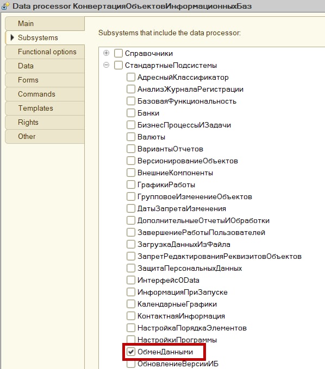
Task: Check ОбновлениеВерсииИБ checkbox
Action: pos(131,364)
